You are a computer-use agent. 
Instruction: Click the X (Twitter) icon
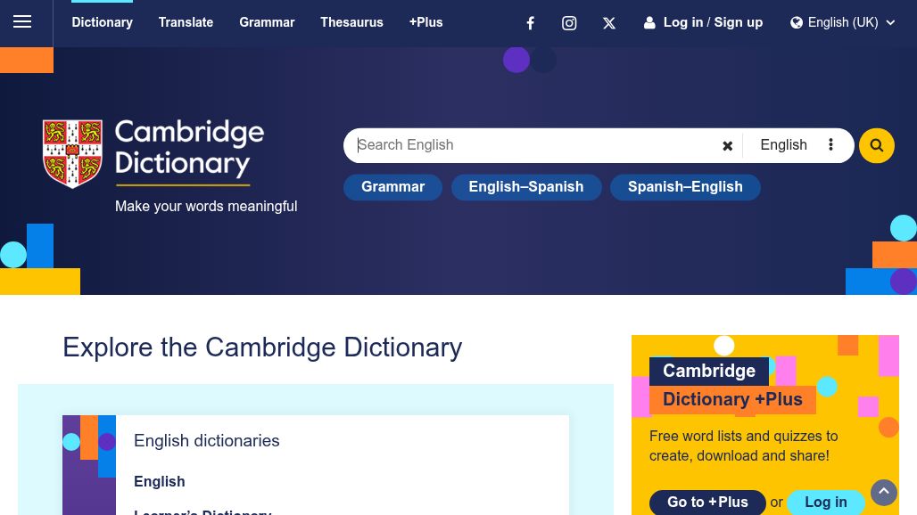[608, 23]
